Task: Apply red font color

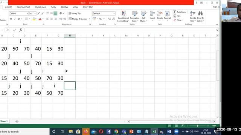Action: click(40, 19)
